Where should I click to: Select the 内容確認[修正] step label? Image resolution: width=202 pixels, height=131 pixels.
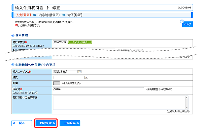point(49,15)
